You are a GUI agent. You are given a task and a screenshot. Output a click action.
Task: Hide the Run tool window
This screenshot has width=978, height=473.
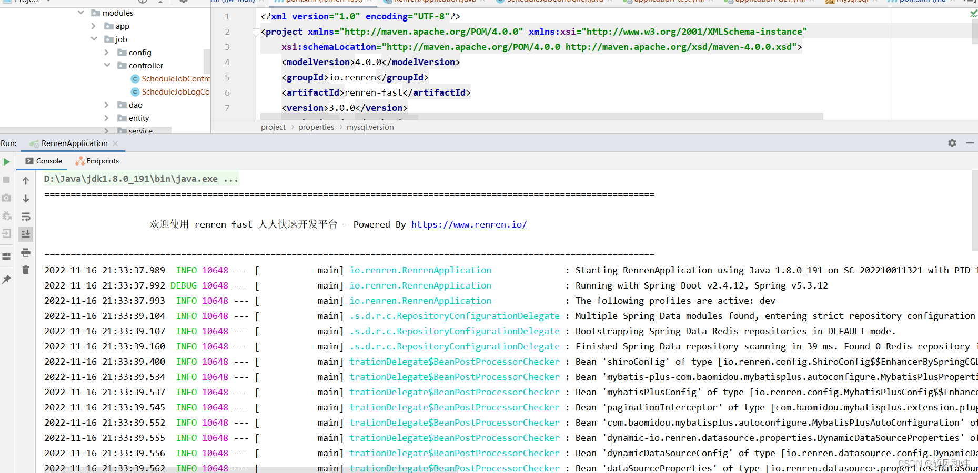[x=970, y=143]
